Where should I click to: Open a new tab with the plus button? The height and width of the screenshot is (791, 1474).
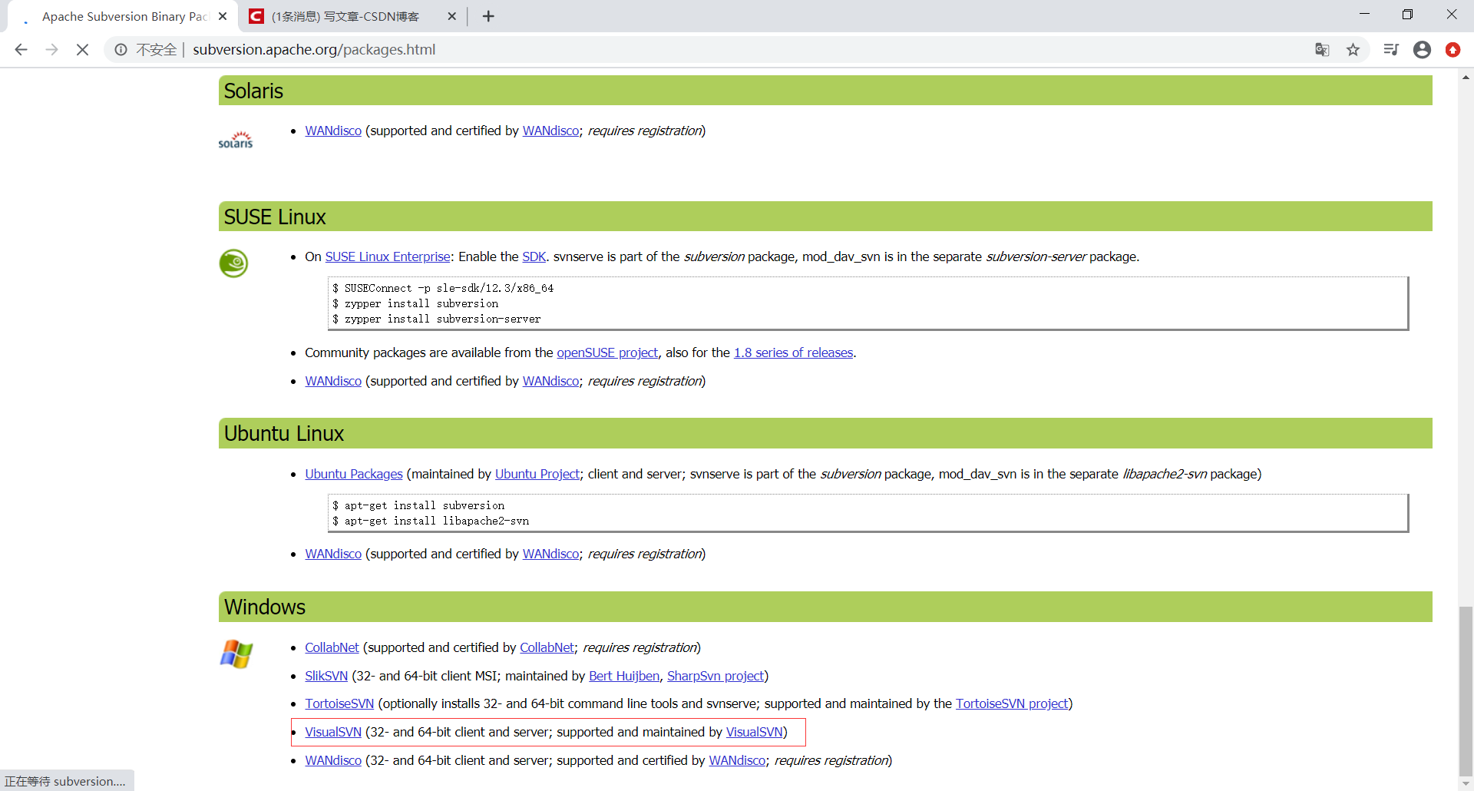pos(488,16)
